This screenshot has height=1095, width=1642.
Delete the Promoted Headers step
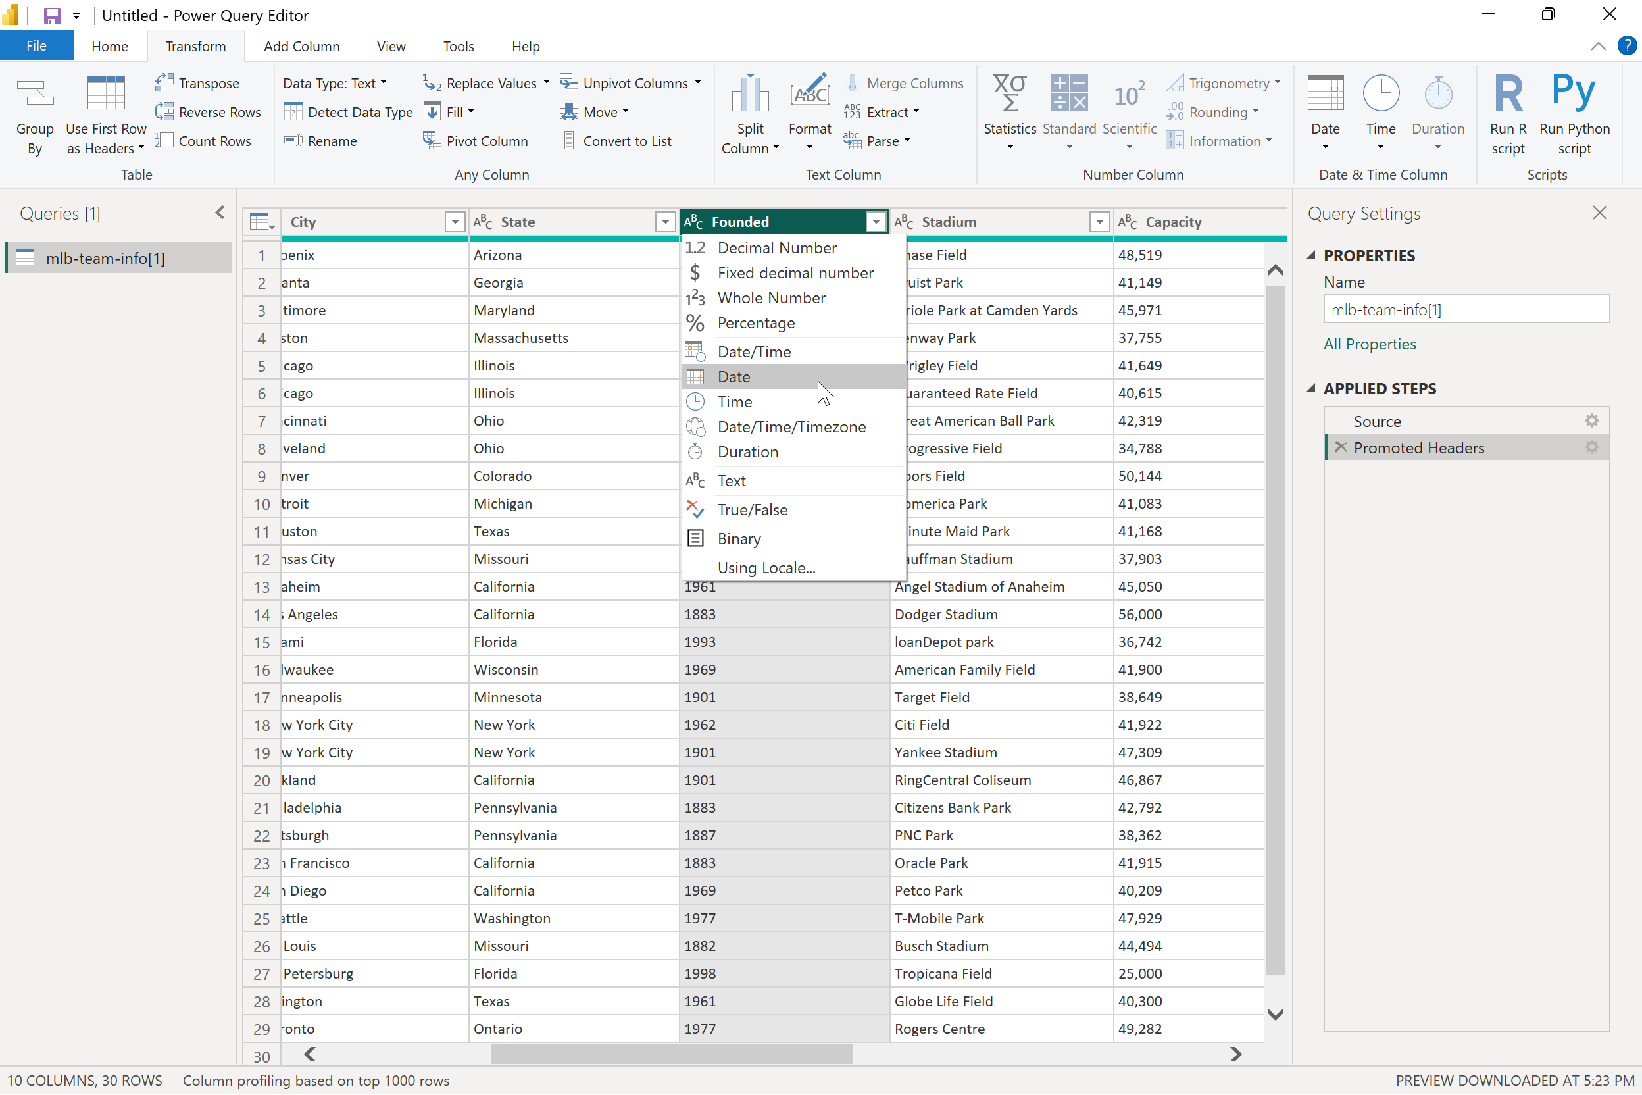(x=1341, y=447)
